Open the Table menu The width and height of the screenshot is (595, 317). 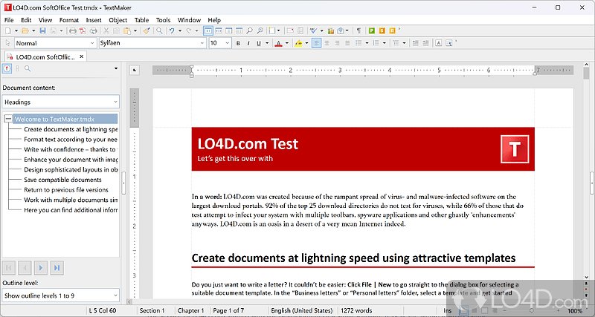tap(141, 20)
